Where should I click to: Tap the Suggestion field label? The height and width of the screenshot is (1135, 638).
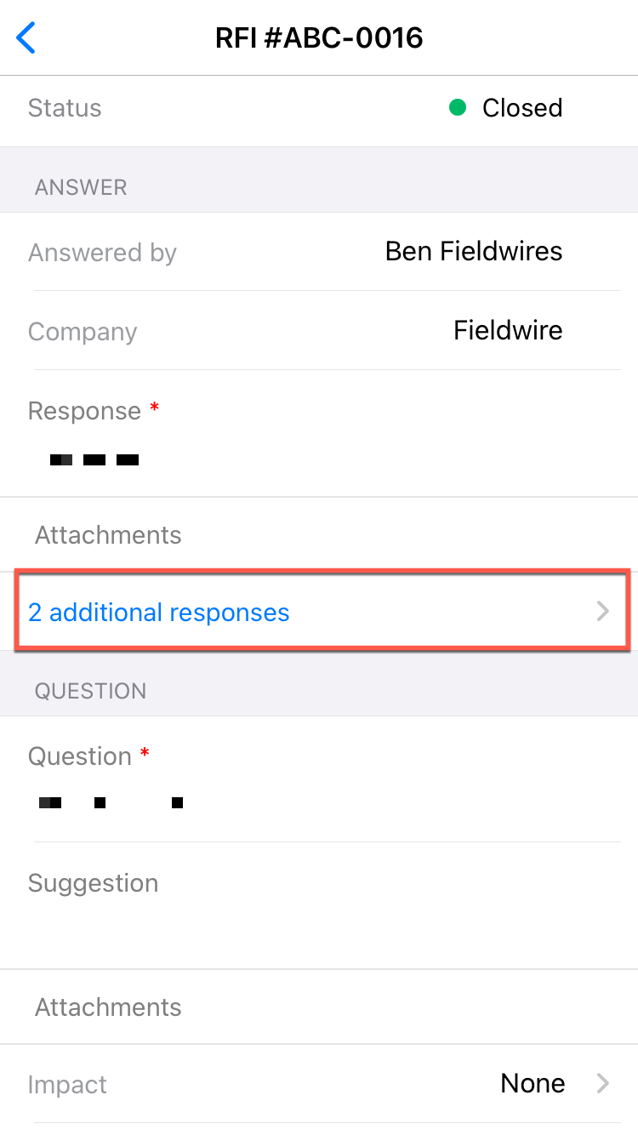click(x=93, y=883)
